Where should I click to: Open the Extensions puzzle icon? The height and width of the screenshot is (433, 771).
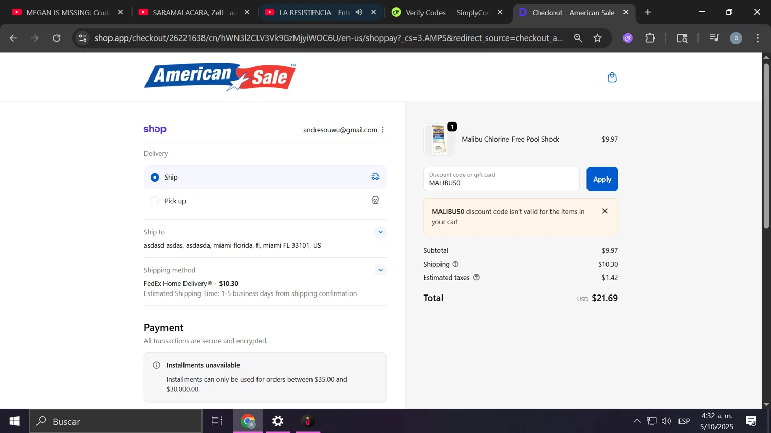tap(650, 38)
